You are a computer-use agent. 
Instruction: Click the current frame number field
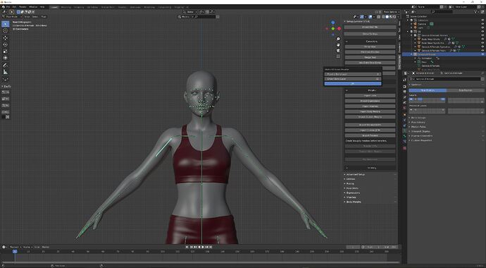(353, 247)
